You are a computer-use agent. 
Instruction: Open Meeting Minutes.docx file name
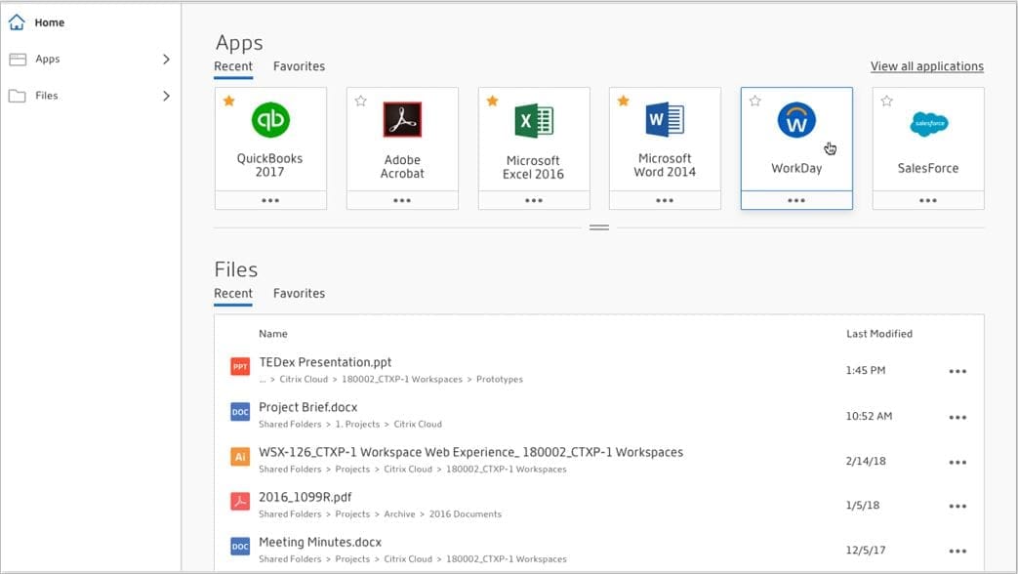[320, 542]
